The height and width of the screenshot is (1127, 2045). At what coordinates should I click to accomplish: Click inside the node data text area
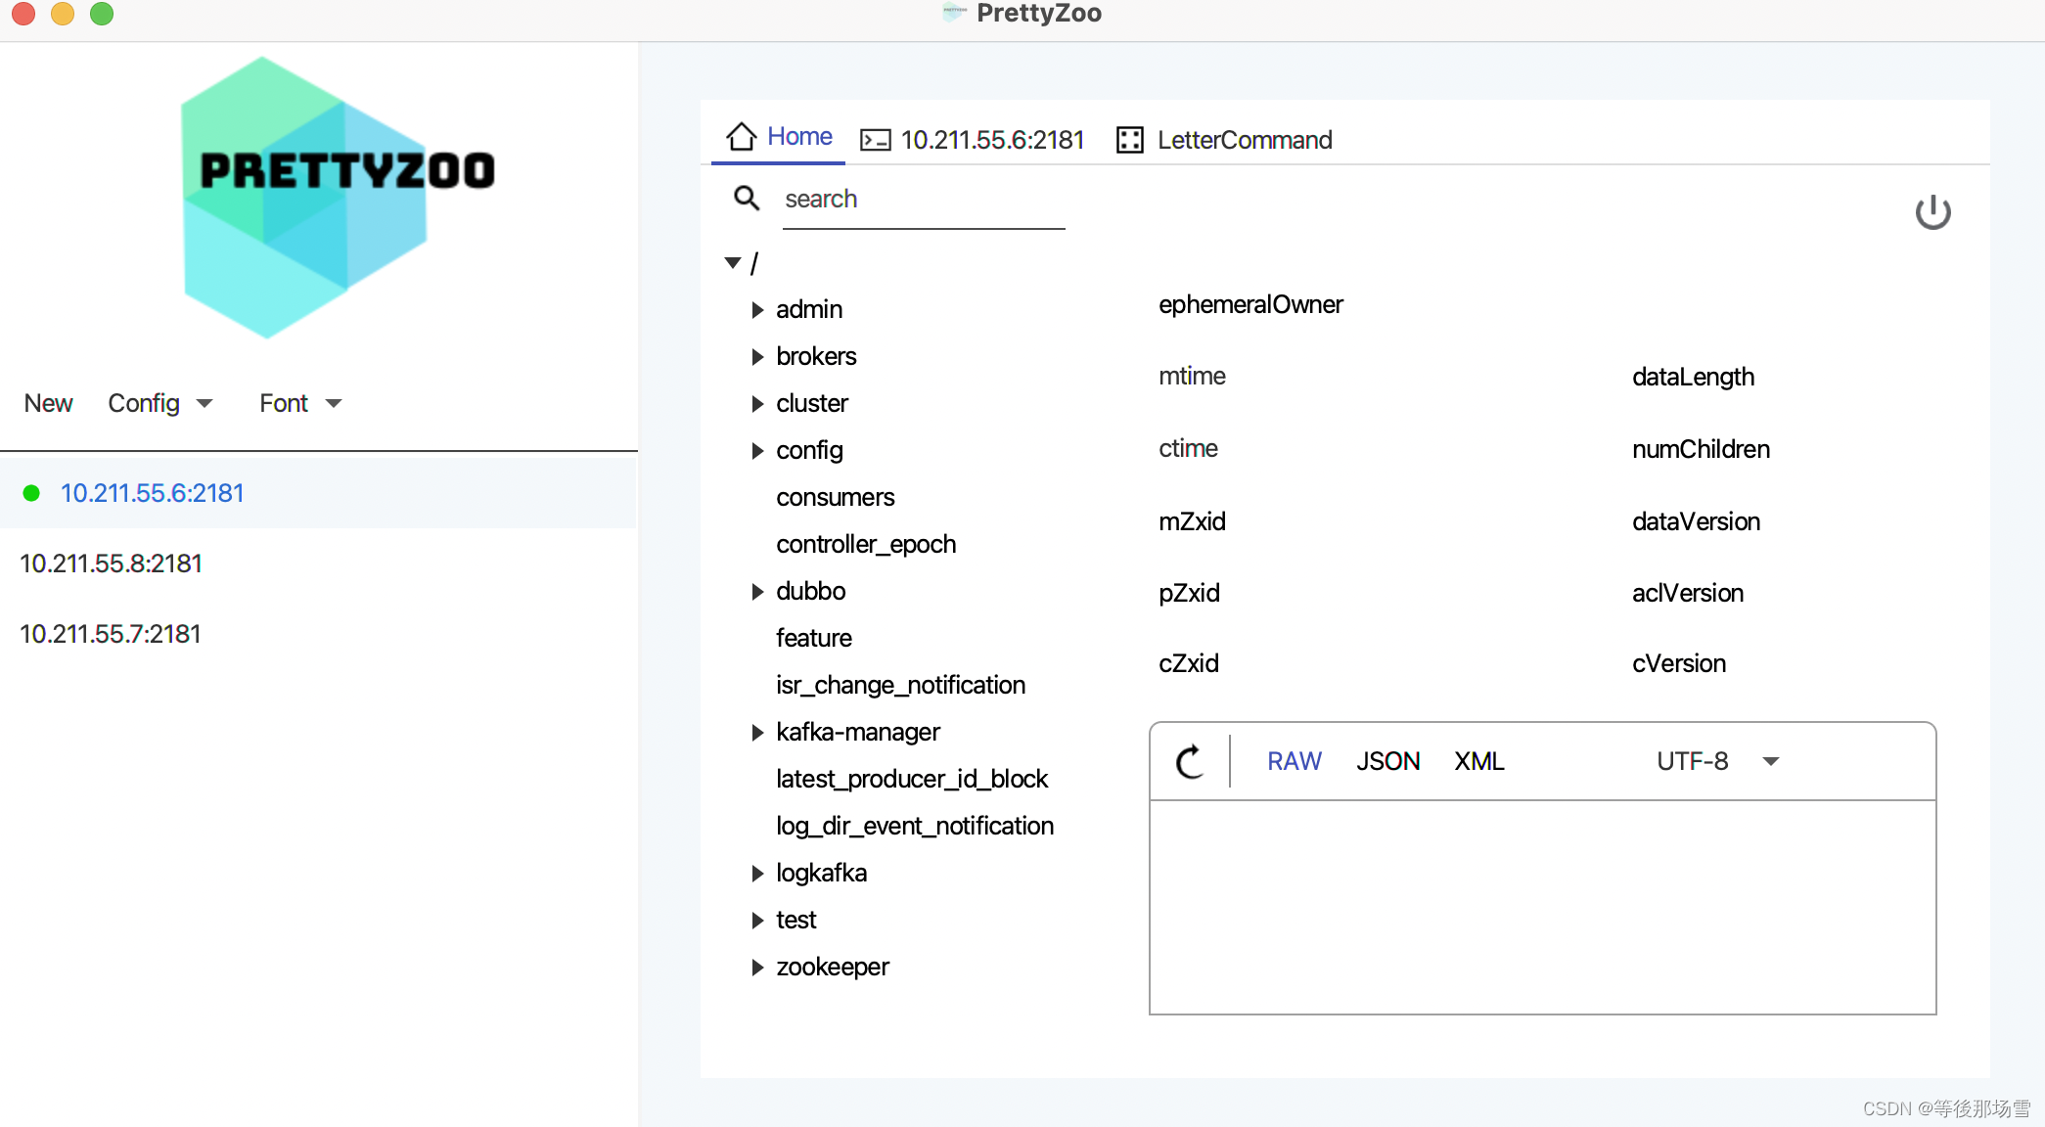1542,907
